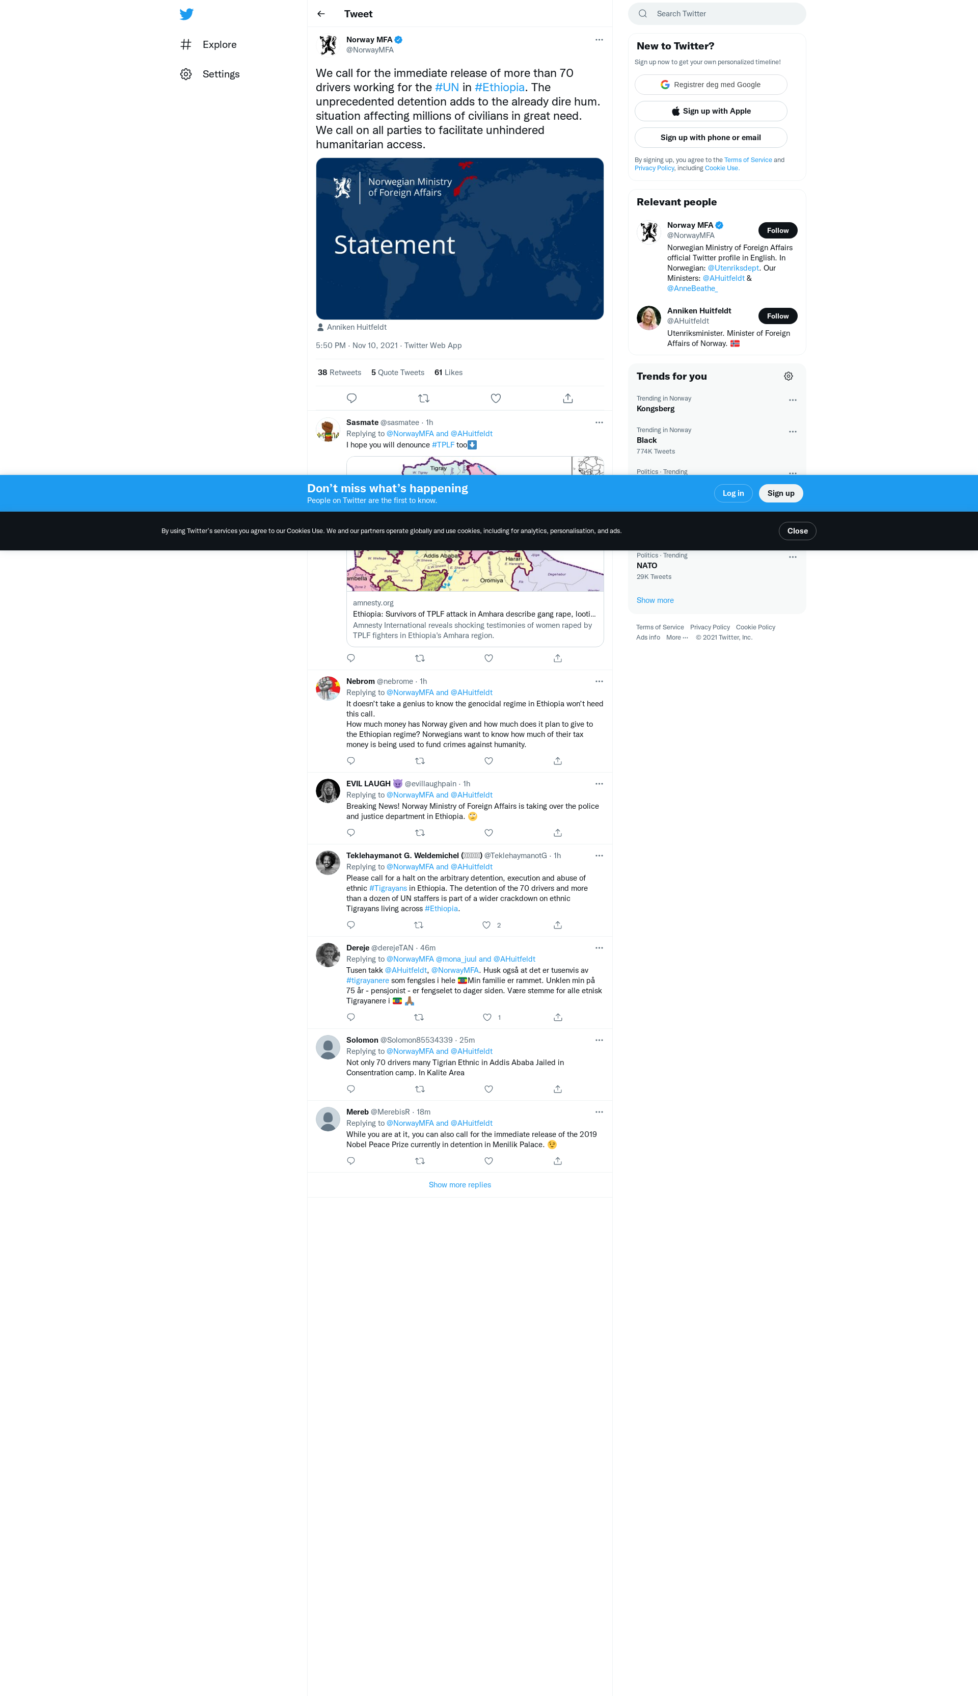The height and width of the screenshot is (1696, 978).
Task: Retweet Nebrom's reply
Action: 420,761
